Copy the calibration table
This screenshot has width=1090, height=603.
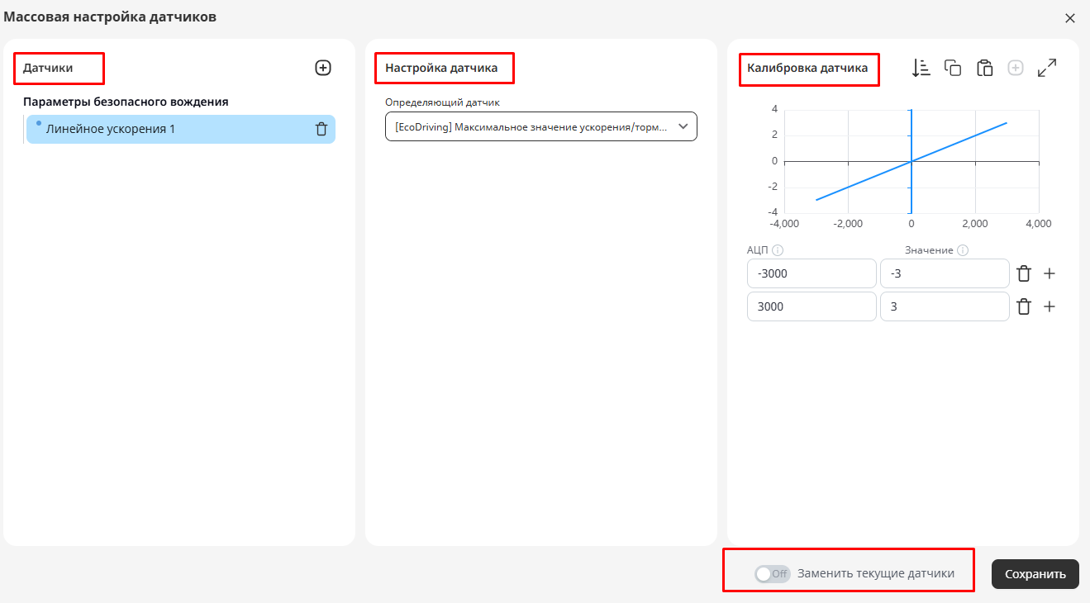coord(953,68)
